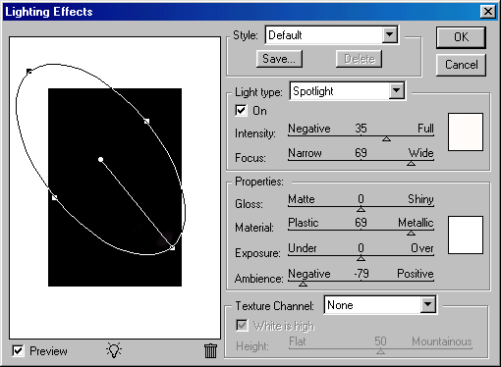Click the light bulb new-light icon
This screenshot has height=367, width=501.
point(114,350)
